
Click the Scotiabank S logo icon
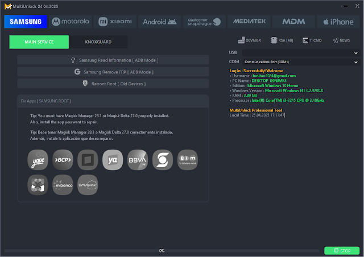(163, 160)
